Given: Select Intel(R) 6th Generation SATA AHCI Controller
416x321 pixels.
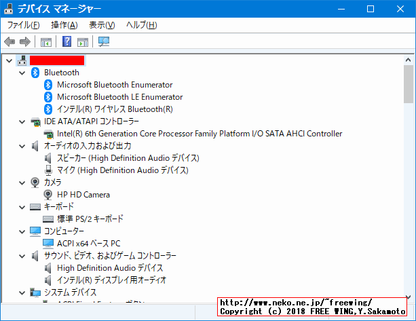Looking at the screenshot, I should click(x=200, y=134).
